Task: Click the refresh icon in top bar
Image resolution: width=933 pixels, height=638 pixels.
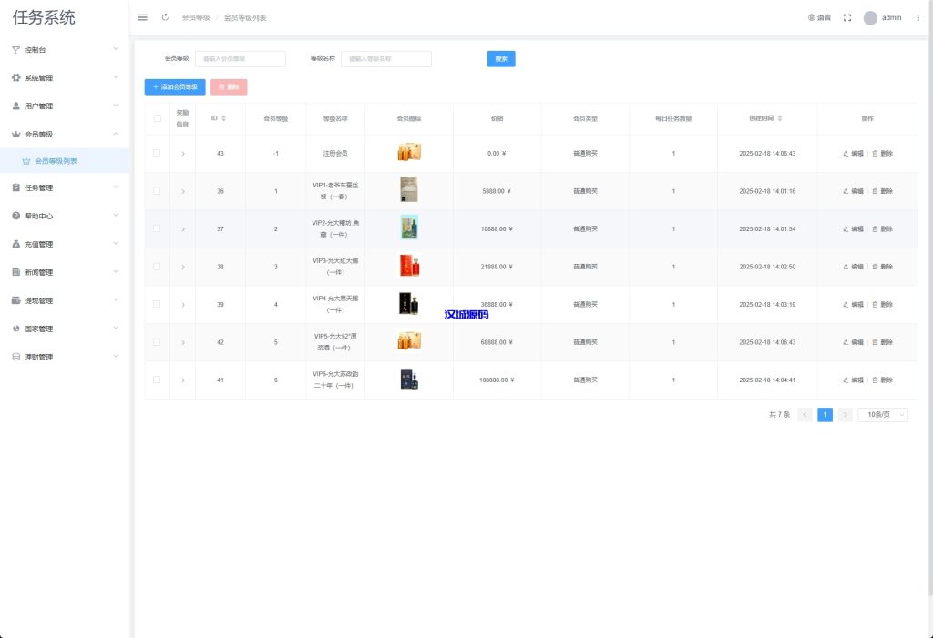Action: point(165,17)
